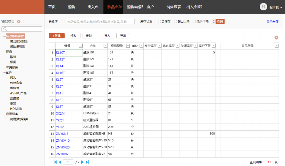
Task: Select 威动单机版 in category tree
Action: 18,47
